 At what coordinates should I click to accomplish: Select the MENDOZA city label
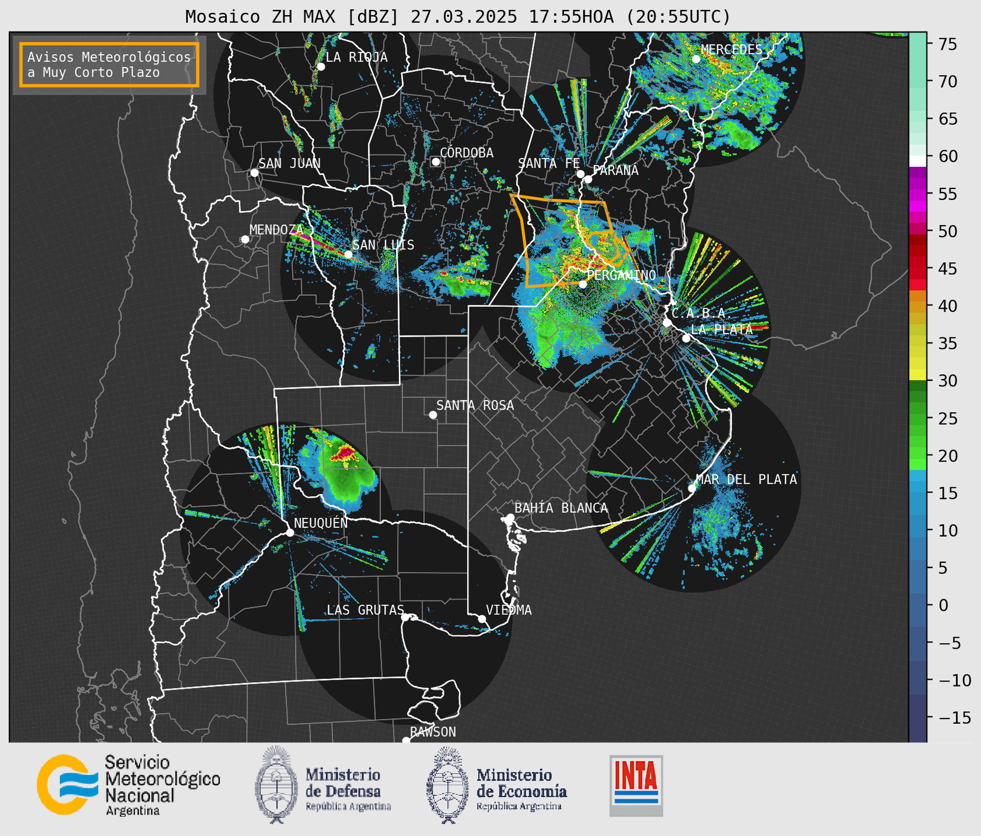(x=276, y=230)
